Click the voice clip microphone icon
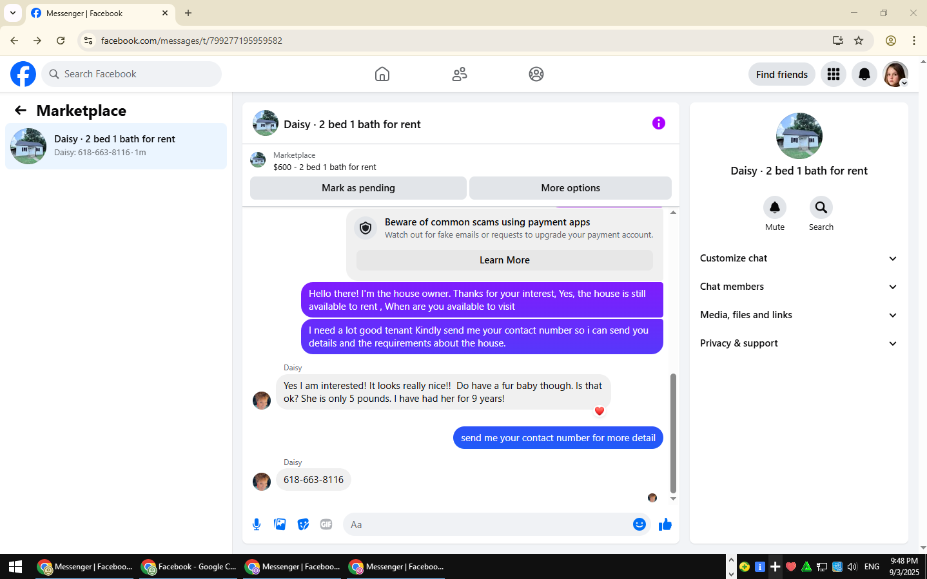Image resolution: width=927 pixels, height=579 pixels. pos(257,524)
